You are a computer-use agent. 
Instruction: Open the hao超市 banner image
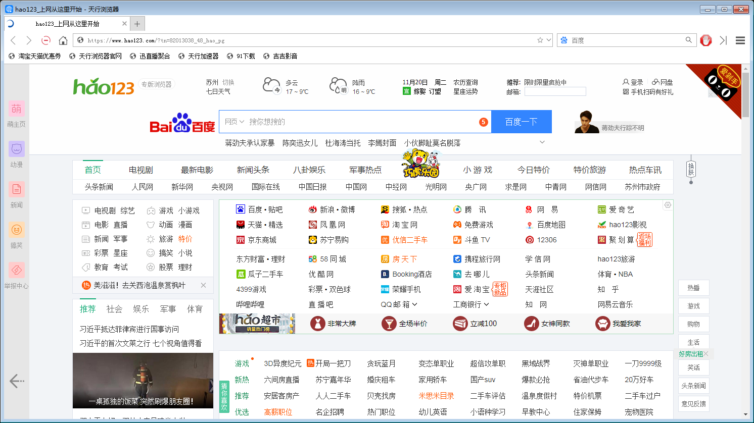coord(257,324)
